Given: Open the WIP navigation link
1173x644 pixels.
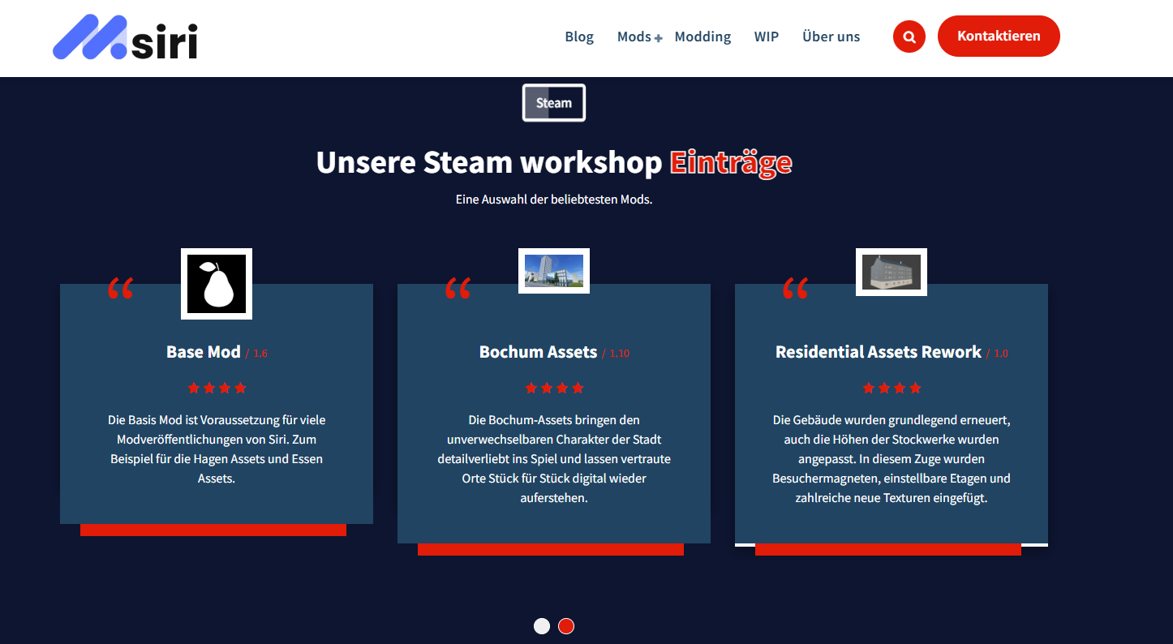Looking at the screenshot, I should tap(766, 36).
